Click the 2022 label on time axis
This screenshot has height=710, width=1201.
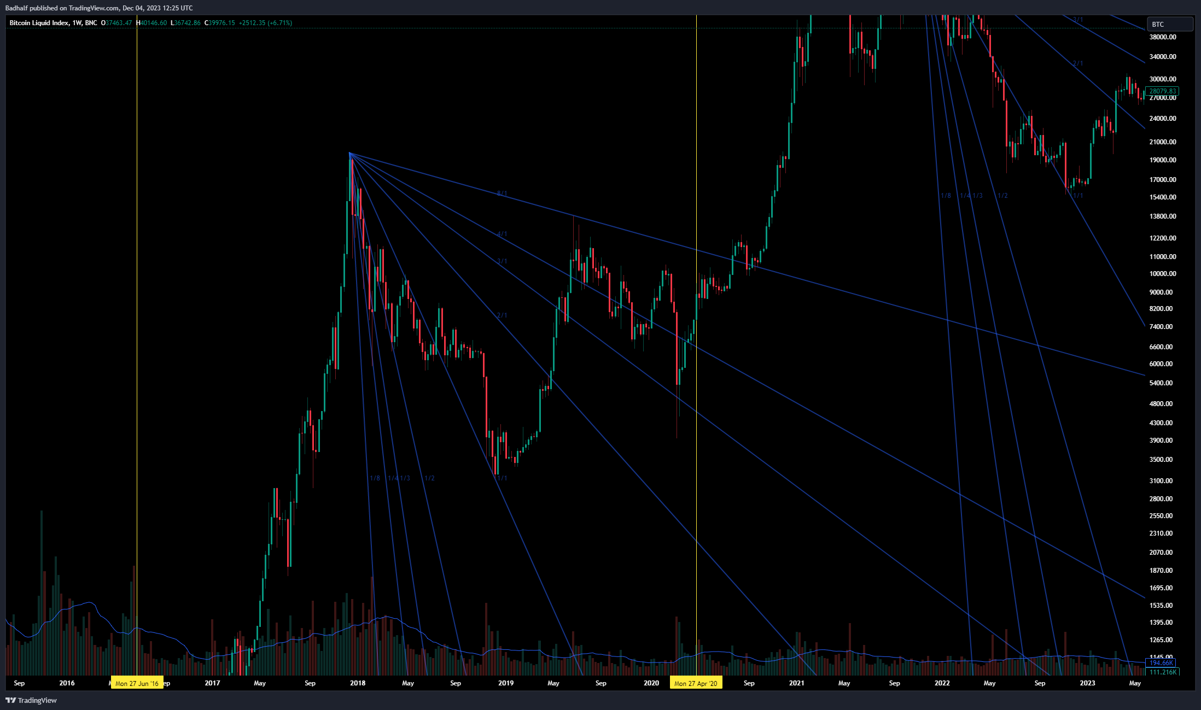pos(942,683)
